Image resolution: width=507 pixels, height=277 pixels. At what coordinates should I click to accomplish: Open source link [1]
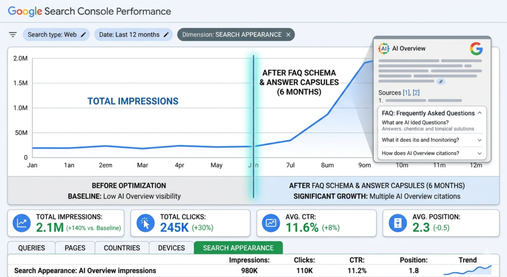pos(406,93)
